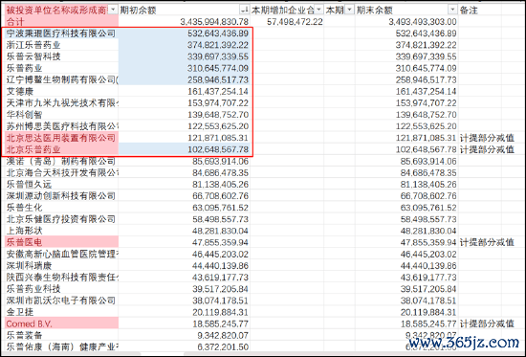Image resolution: width=526 pixels, height=357 pixels.
Task: Select the 期初余额 total 3,435,994,830.78
Action: click(185, 22)
